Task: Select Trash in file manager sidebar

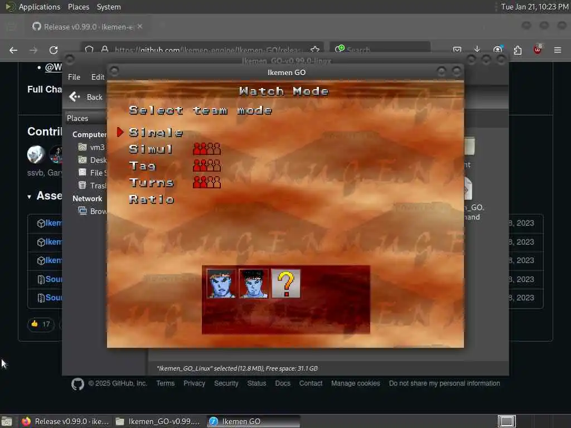Action: pos(92,185)
